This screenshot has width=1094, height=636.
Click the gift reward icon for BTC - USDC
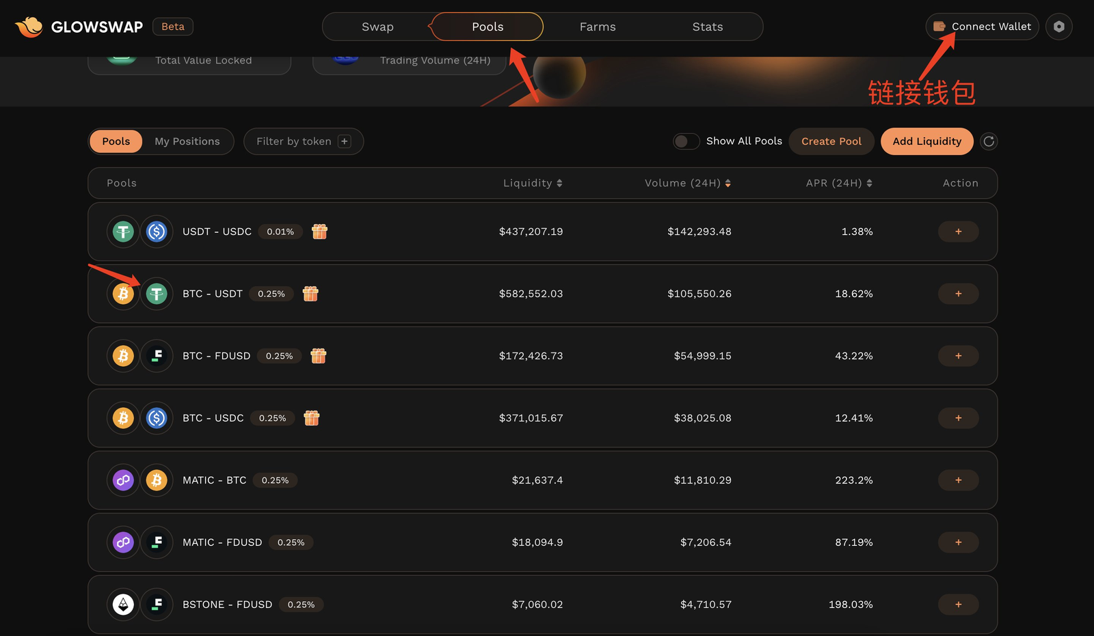pyautogui.click(x=312, y=418)
